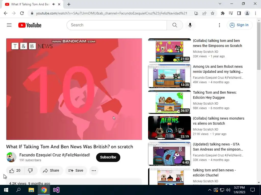Open the media controls icon

tap(231, 13)
